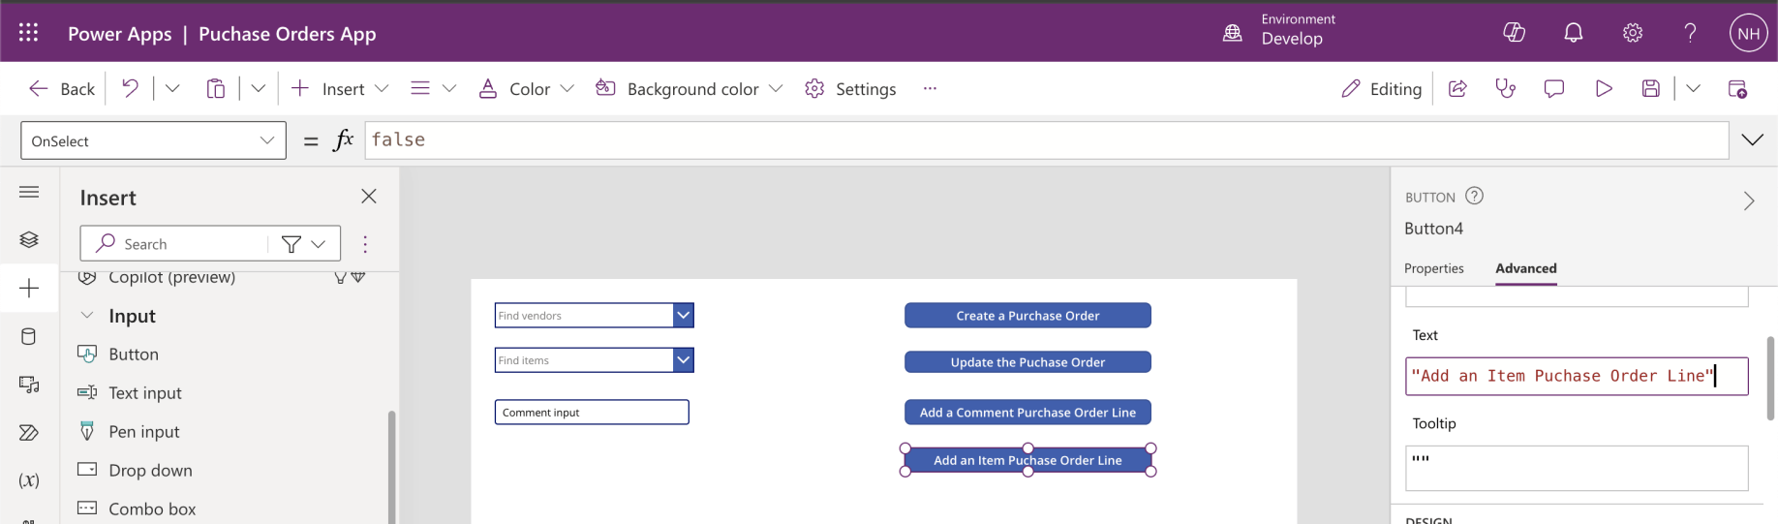Screen dimensions: 1778x524
Task: Collapse the Input category
Action: pyautogui.click(x=87, y=316)
